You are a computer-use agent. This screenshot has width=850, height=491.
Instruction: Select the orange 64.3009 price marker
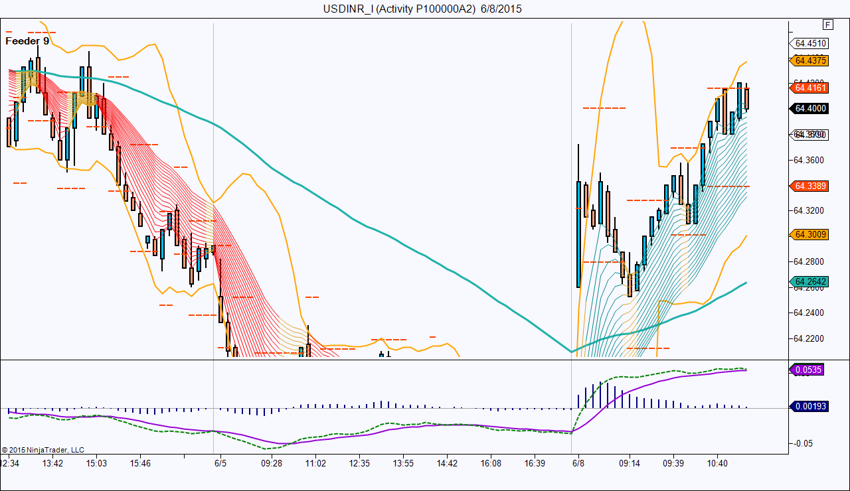click(809, 234)
